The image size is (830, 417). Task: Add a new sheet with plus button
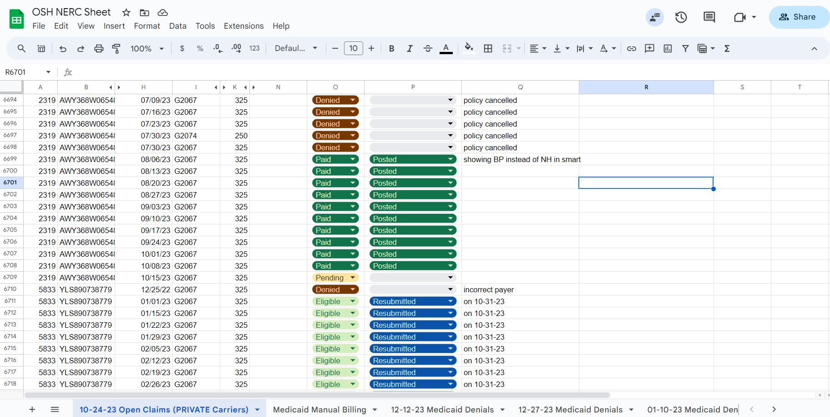(32, 410)
